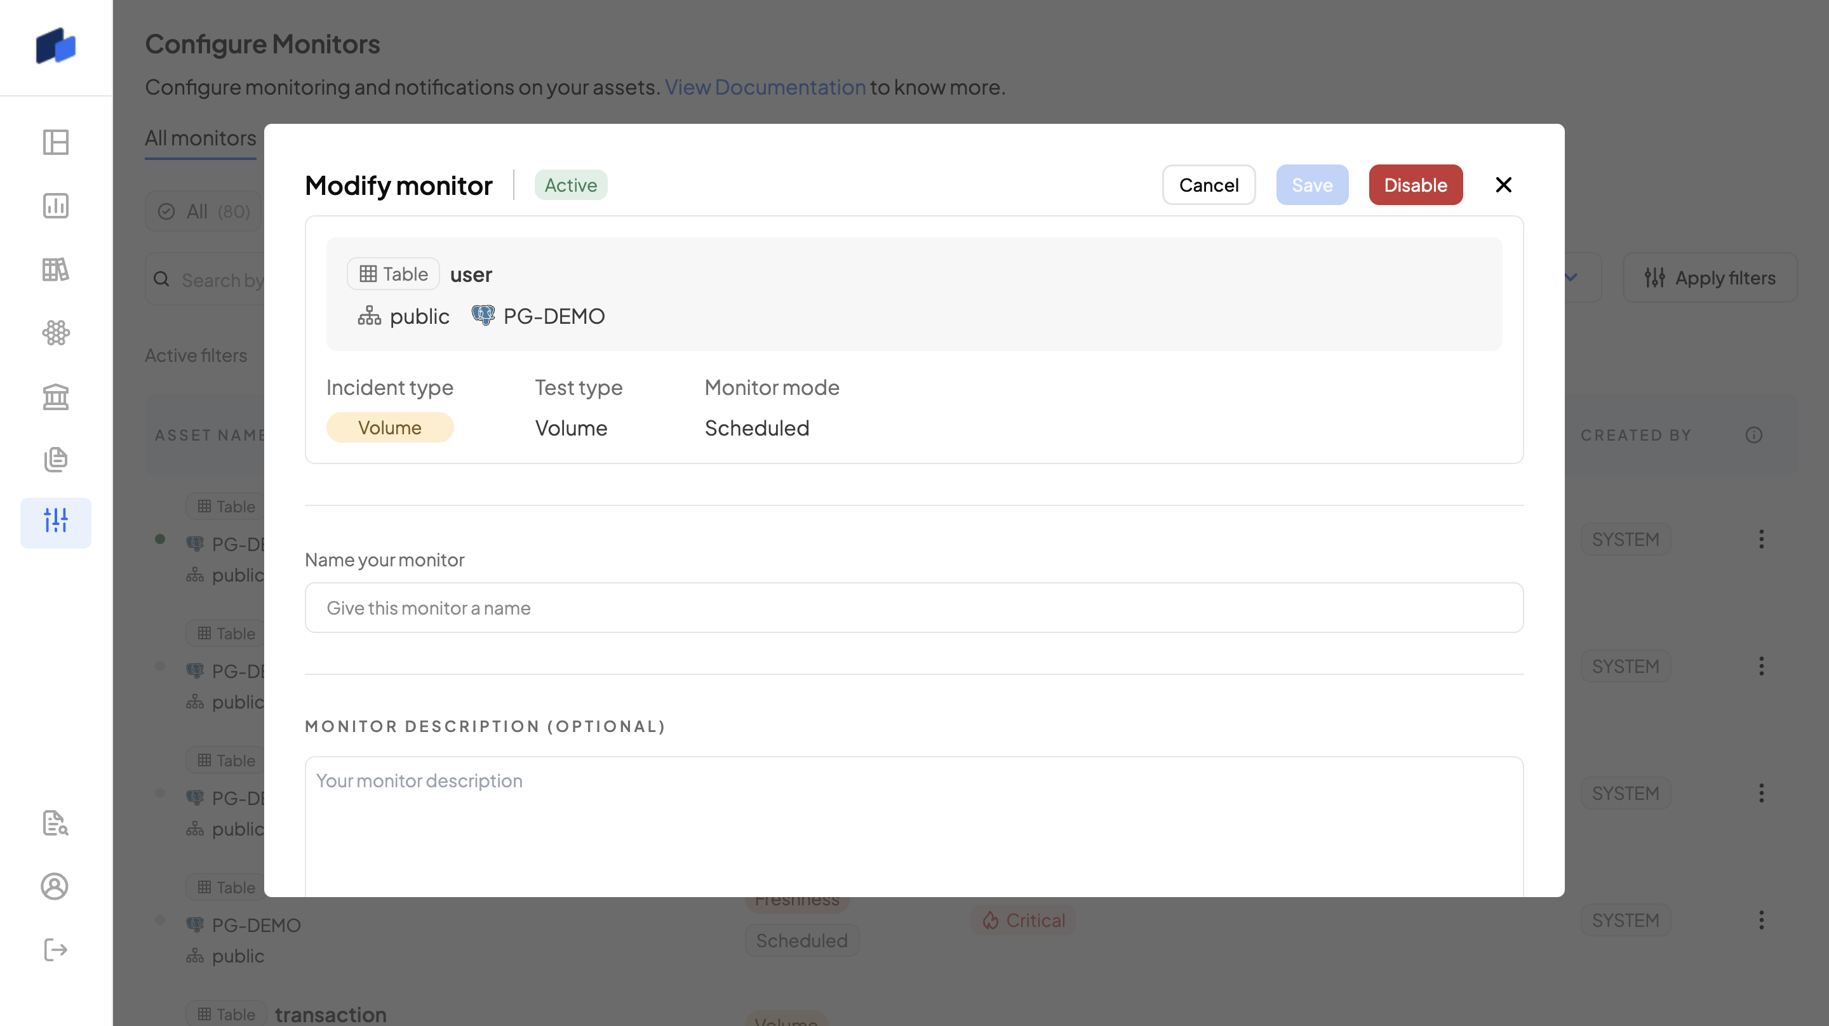Screen dimensions: 1829x1026
Task: Open the Apply filters control
Action: [x=1710, y=278]
